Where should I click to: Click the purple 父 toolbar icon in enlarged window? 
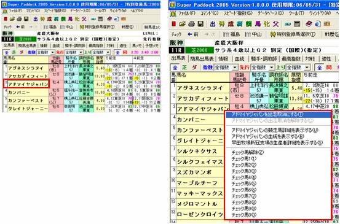point(276,24)
